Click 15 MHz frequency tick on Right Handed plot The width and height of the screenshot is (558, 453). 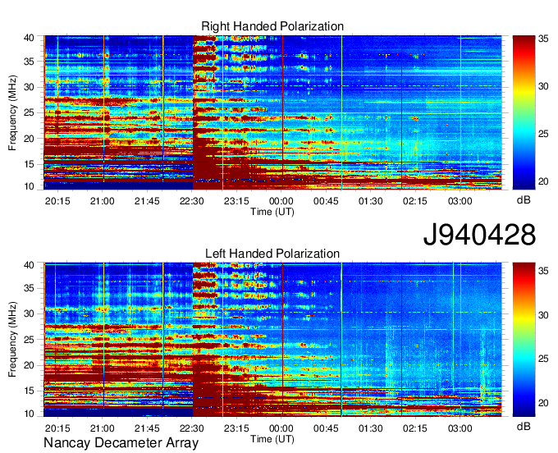click(x=29, y=164)
